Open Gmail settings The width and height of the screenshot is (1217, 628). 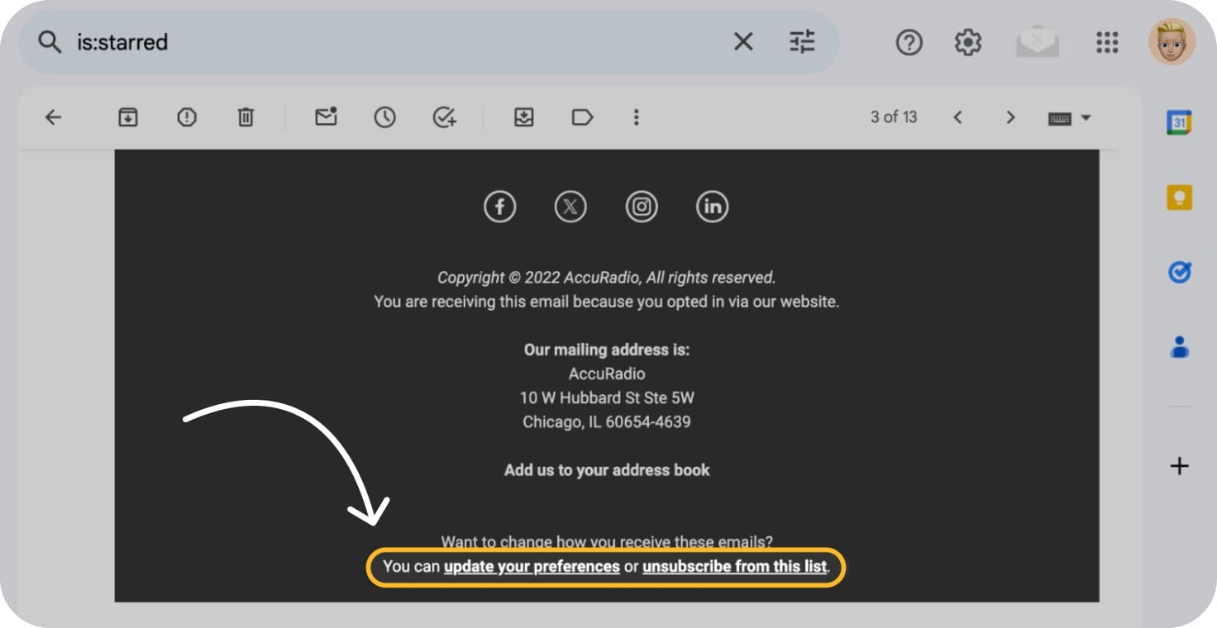[x=967, y=41]
